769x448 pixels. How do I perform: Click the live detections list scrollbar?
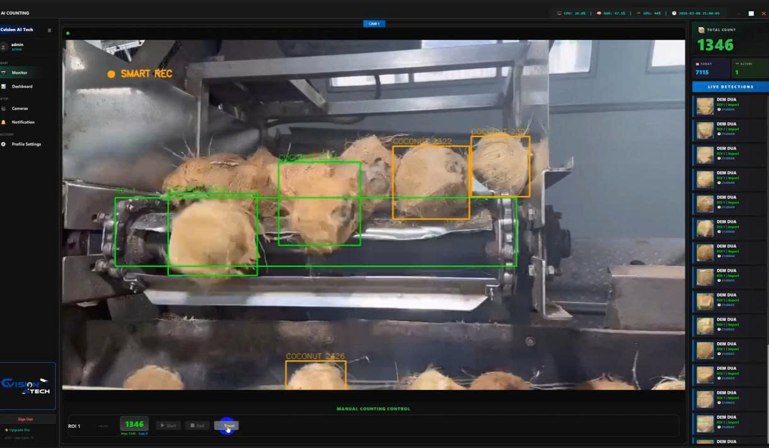767,271
